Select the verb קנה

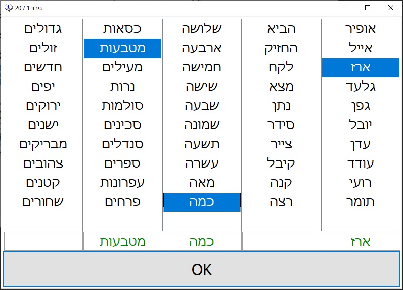(x=281, y=183)
